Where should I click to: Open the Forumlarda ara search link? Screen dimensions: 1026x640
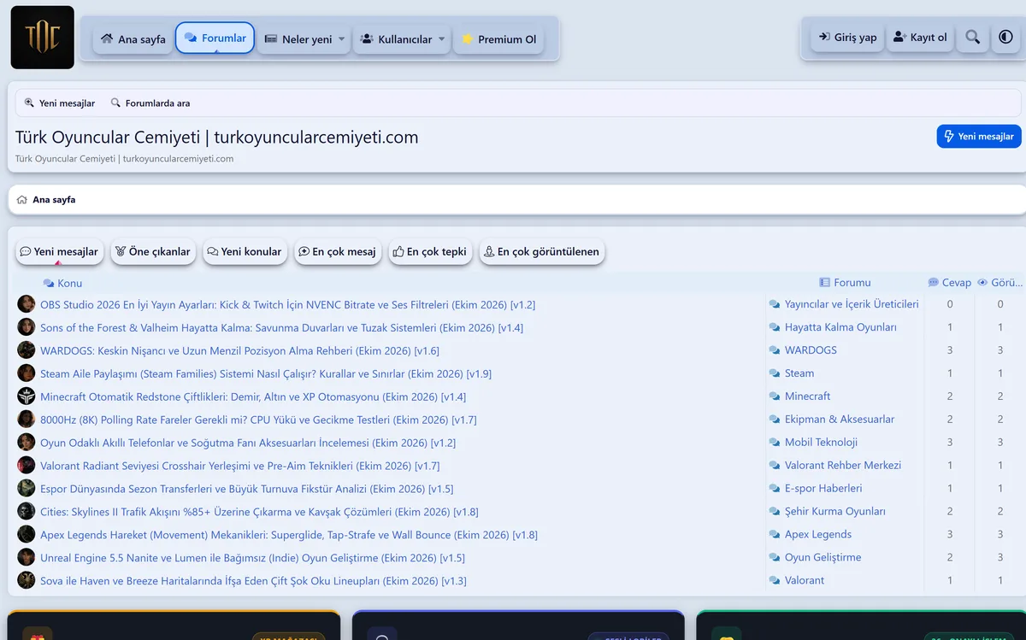point(150,103)
